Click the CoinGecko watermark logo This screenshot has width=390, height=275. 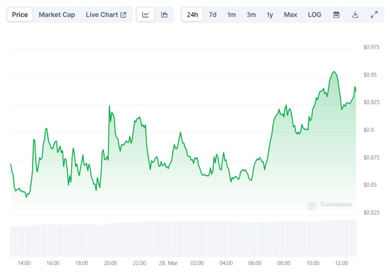coord(329,205)
